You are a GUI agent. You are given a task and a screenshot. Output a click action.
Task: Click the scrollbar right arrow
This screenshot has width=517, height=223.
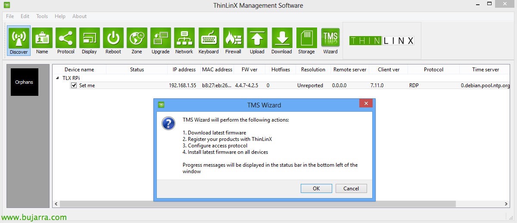pyautogui.click(x=507, y=204)
